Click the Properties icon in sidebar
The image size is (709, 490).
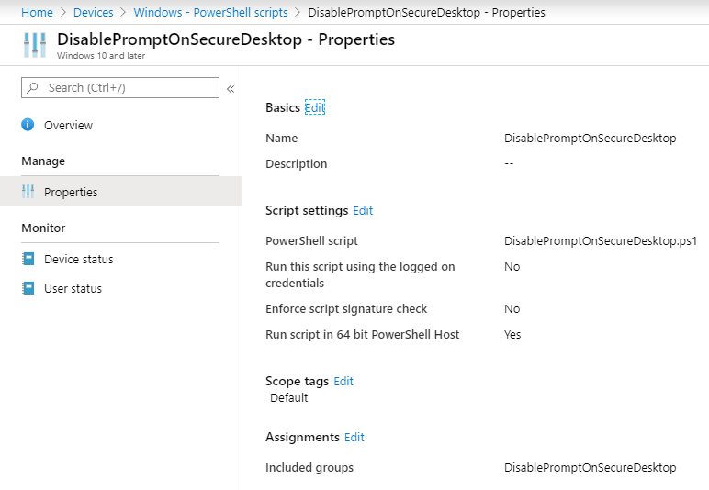click(28, 192)
